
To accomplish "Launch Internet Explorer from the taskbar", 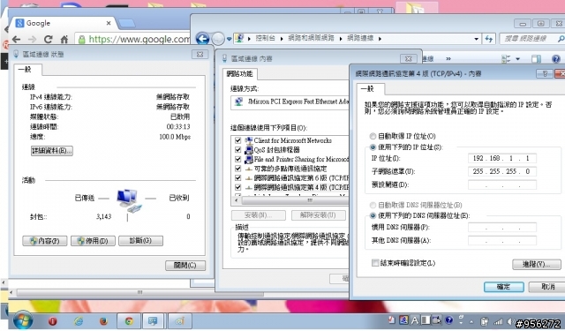I will [x=79, y=320].
